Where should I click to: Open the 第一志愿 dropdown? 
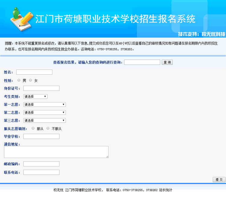pos(45,105)
